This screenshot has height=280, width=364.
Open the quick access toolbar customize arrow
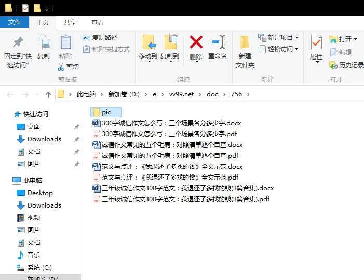click(x=46, y=9)
